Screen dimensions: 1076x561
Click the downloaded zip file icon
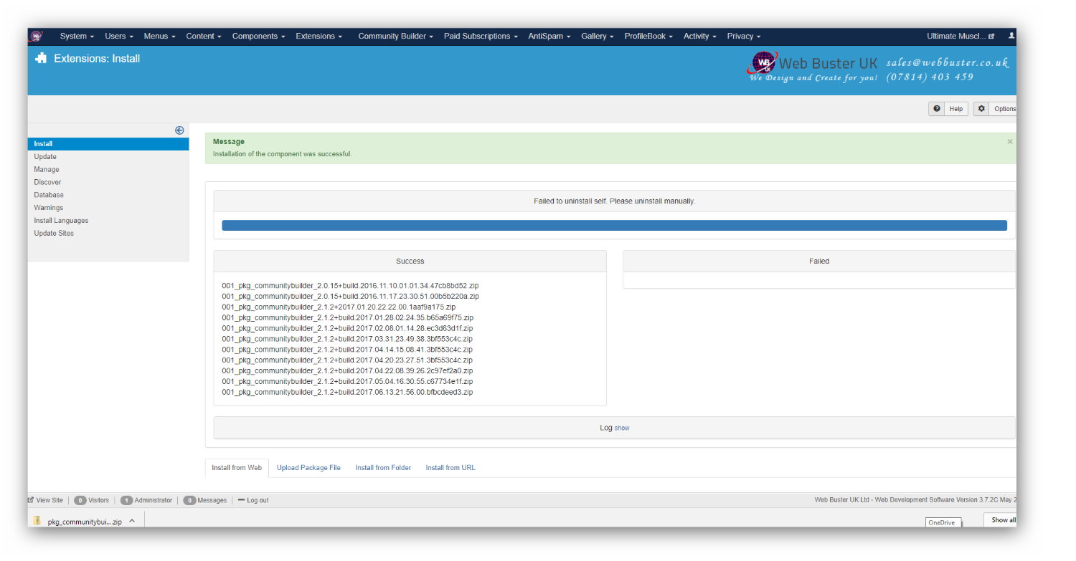[37, 521]
